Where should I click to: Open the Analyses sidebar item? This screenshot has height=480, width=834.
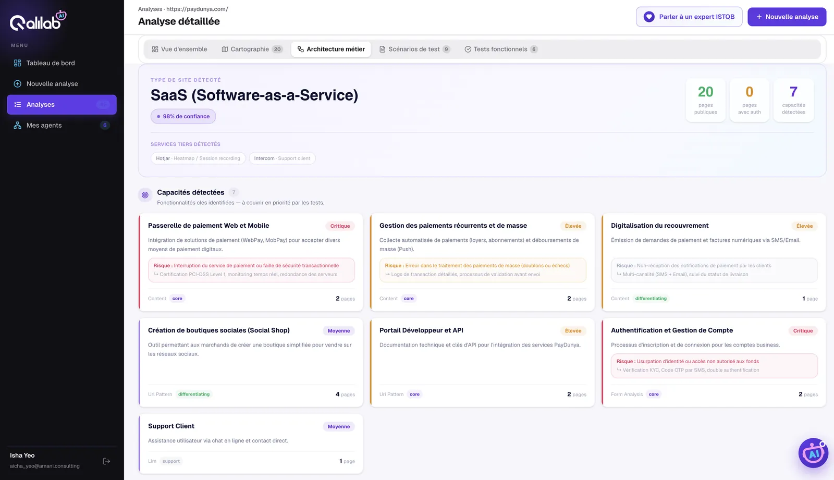62,105
